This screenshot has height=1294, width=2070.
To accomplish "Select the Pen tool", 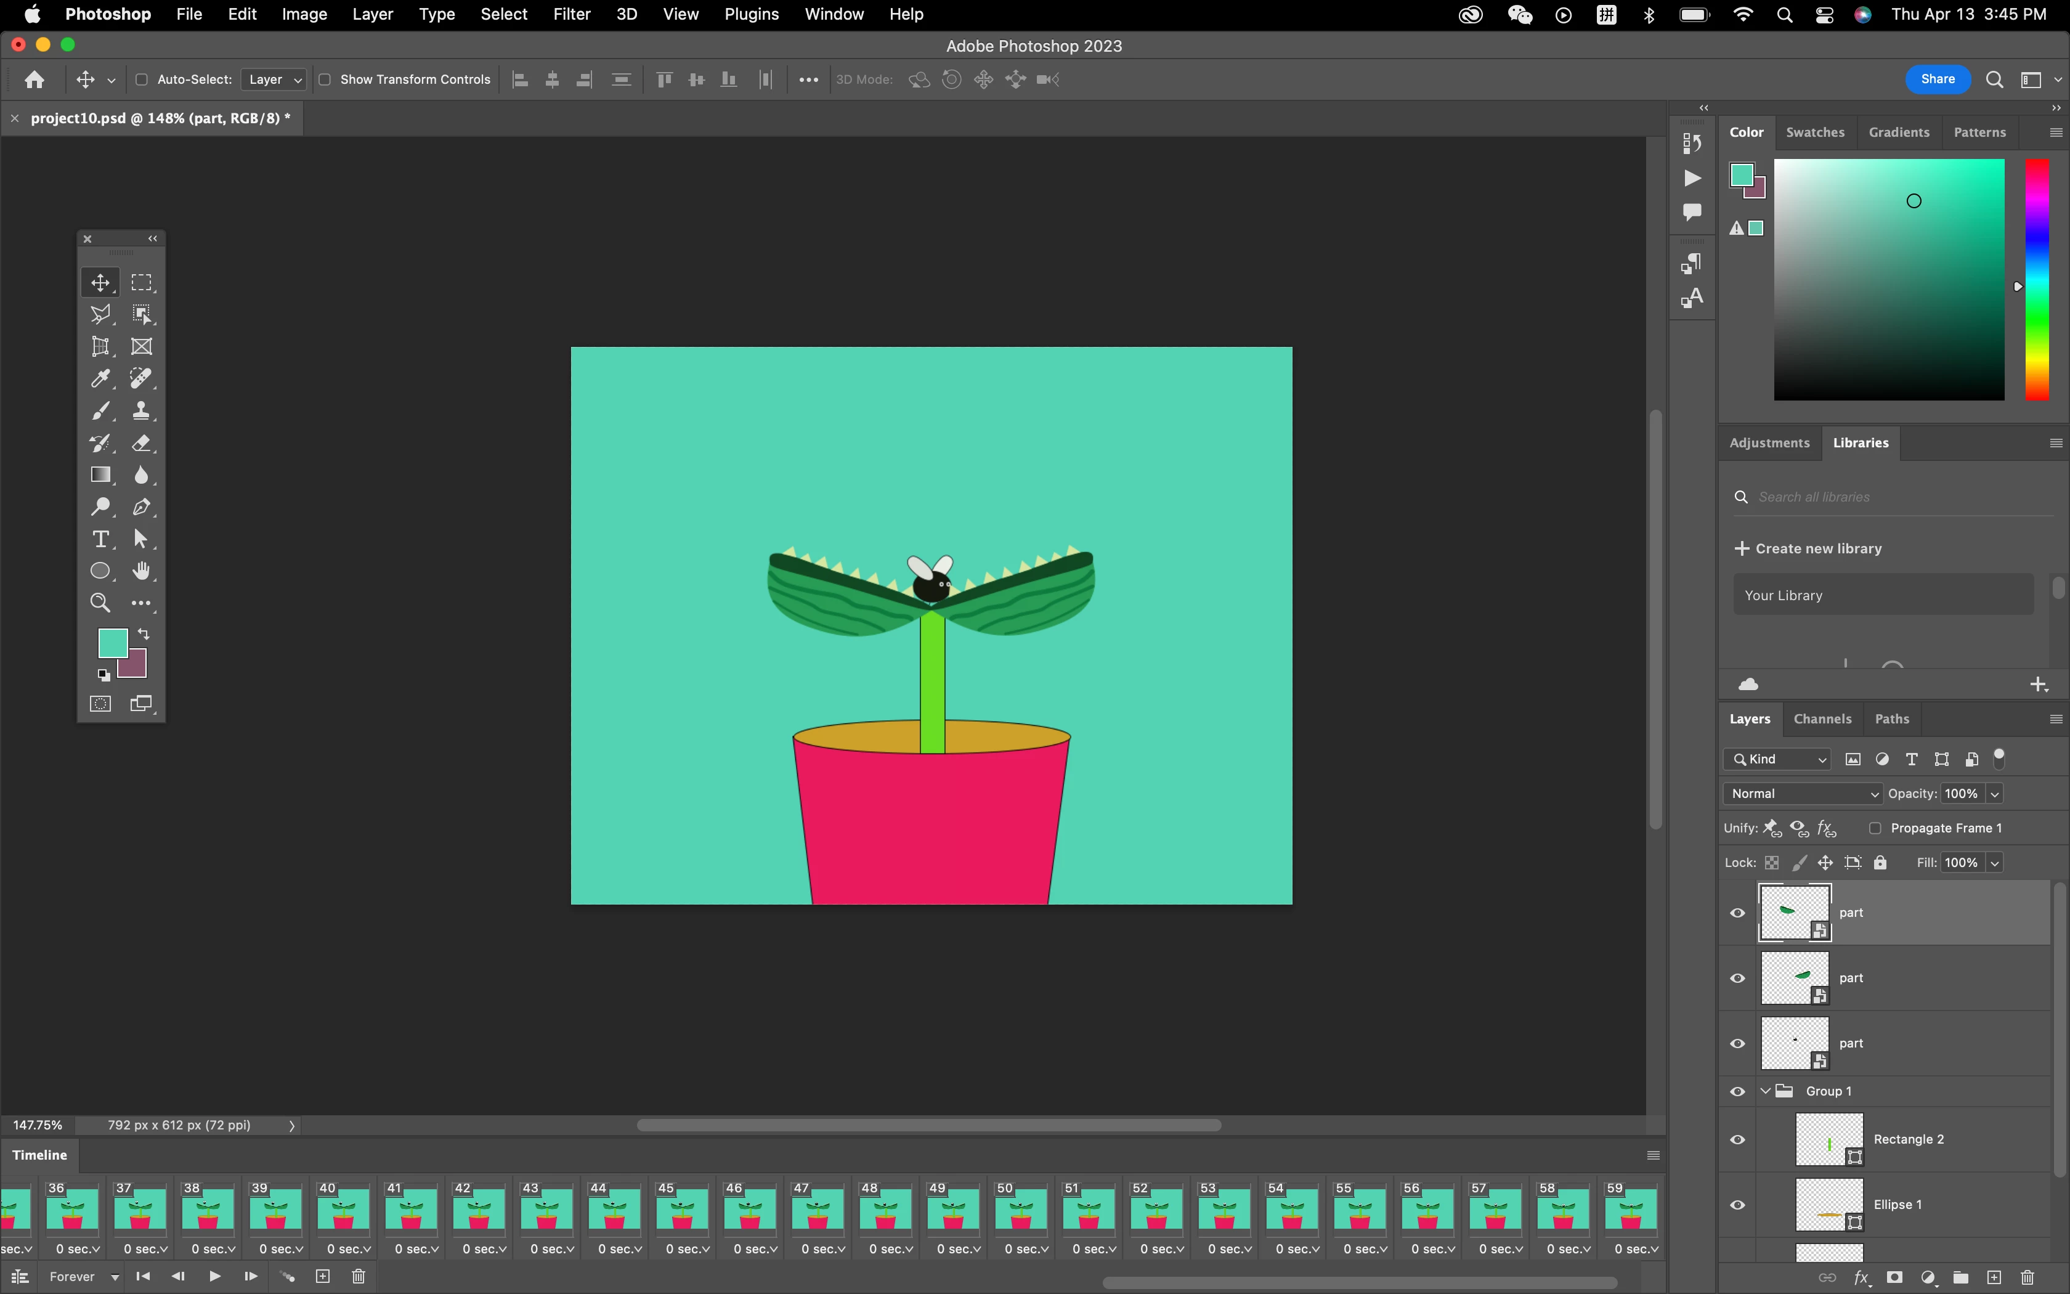I will click(x=141, y=508).
